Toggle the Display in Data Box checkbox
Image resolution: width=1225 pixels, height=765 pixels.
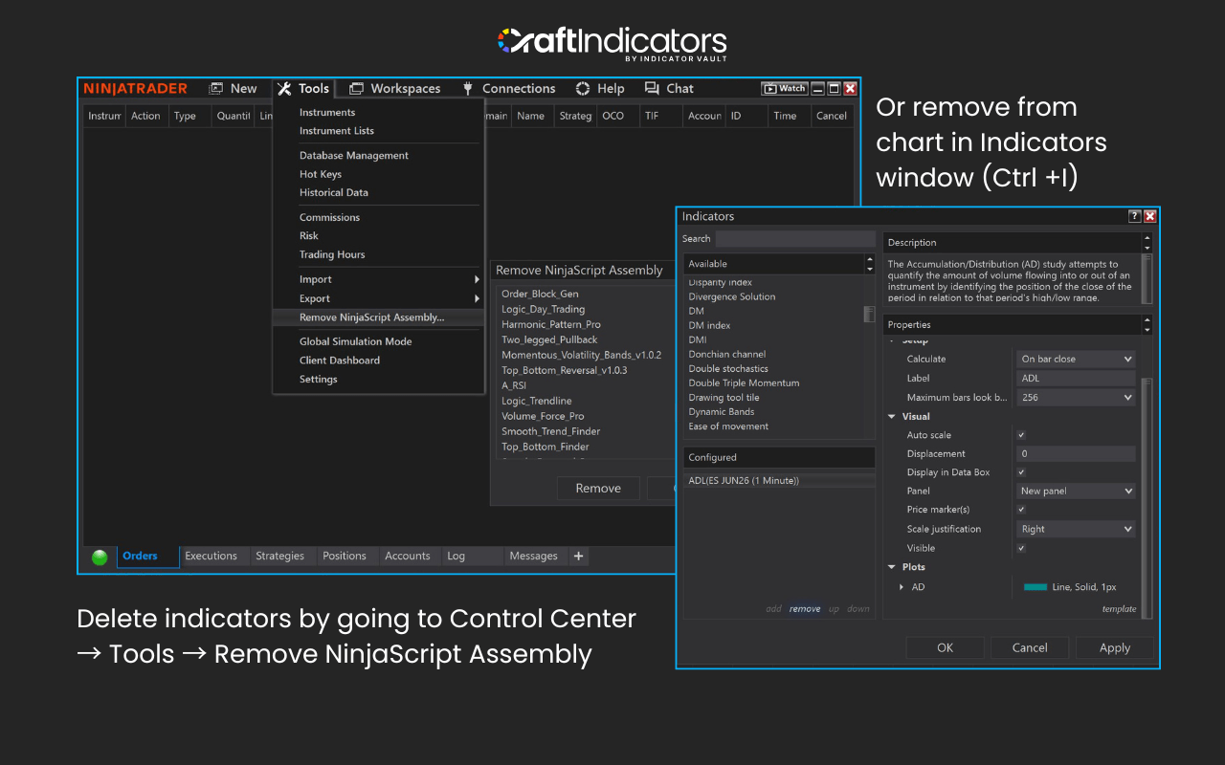(1021, 472)
